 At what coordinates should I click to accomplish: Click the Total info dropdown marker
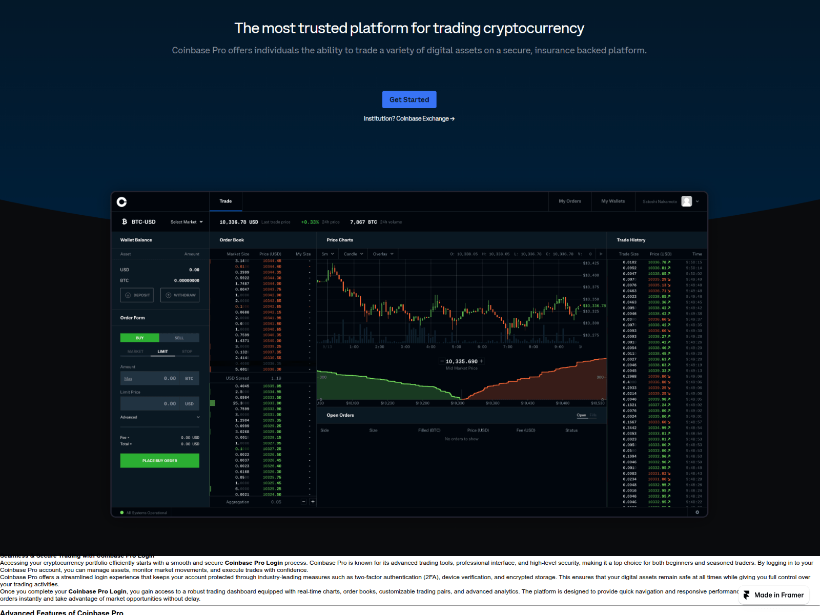[x=131, y=444]
